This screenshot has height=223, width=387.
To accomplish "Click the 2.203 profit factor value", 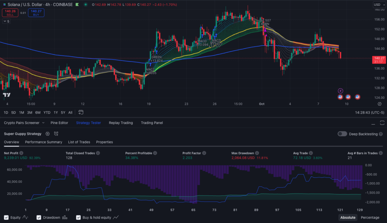I will tap(187, 158).
